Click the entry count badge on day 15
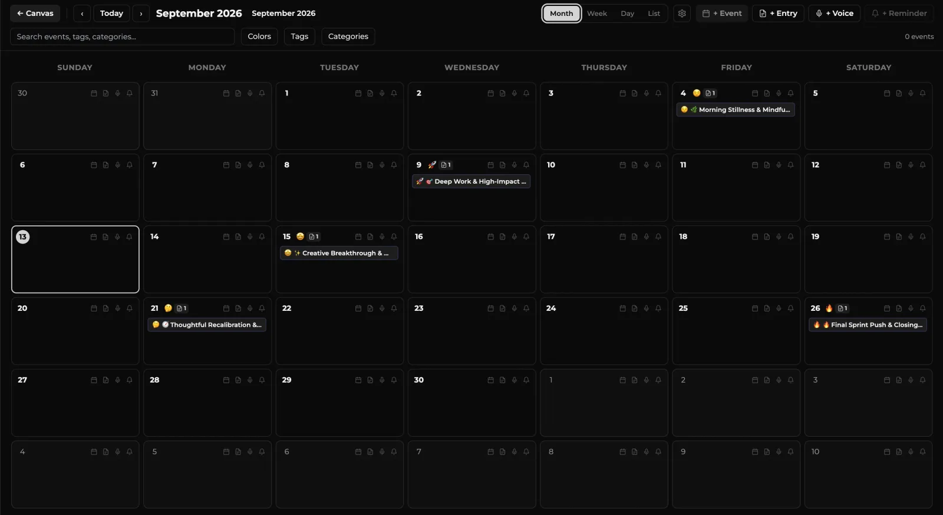Screen dimensions: 943x515 (314, 237)
